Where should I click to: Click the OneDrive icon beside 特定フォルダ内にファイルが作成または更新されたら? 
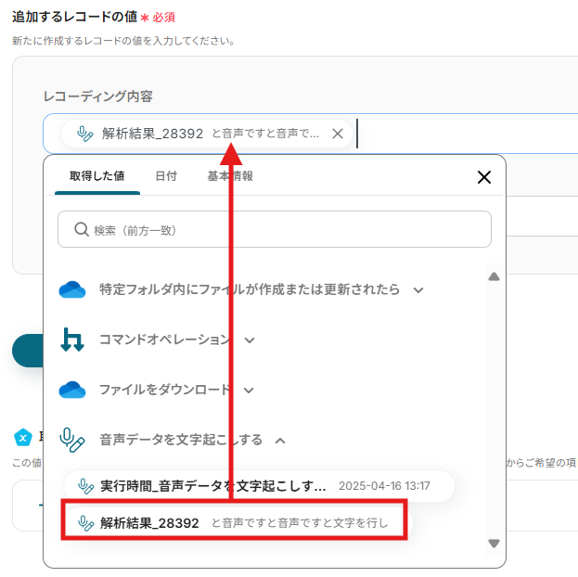[x=72, y=289]
